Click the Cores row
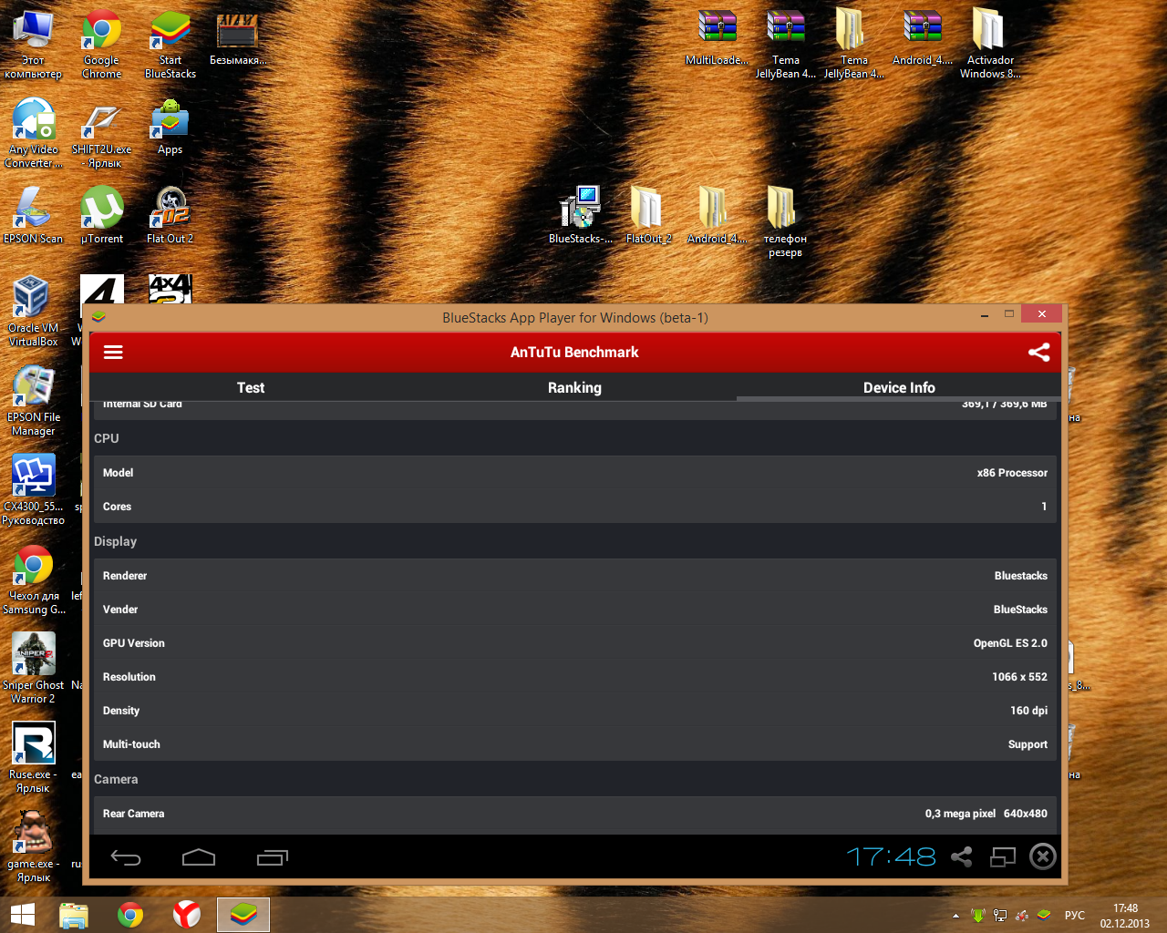This screenshot has height=933, width=1167. [x=575, y=507]
